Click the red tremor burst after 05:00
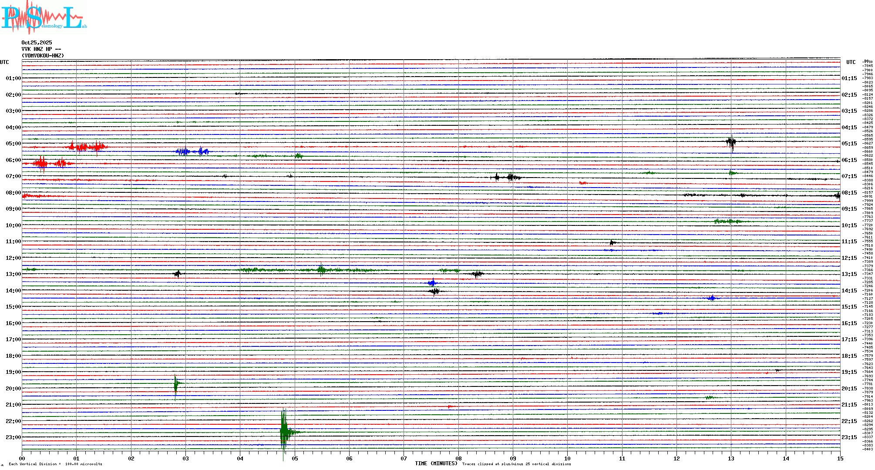This screenshot has height=470, width=875. (x=87, y=147)
